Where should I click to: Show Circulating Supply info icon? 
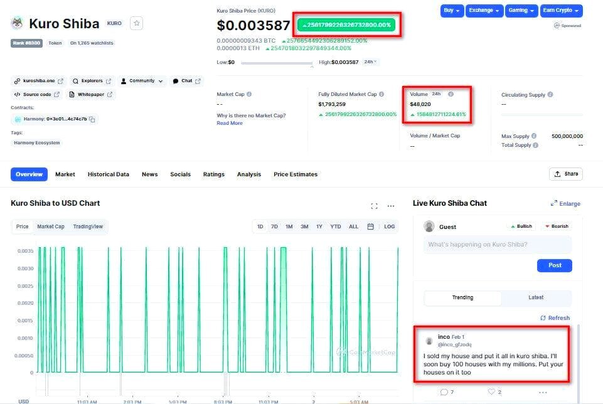pyautogui.click(x=550, y=95)
